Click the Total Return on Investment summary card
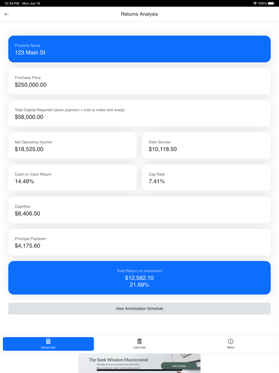The image size is (279, 373). point(139,277)
